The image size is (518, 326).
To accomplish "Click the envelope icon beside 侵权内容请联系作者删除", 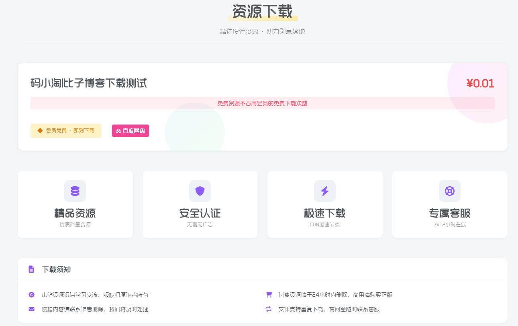I will [x=31, y=309].
